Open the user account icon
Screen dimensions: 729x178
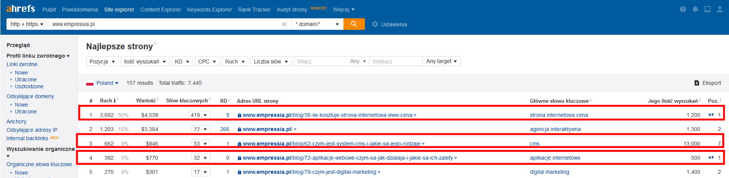(720, 9)
